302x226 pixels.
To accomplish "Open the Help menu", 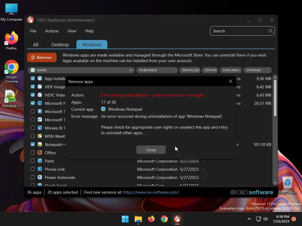I will (x=89, y=31).
